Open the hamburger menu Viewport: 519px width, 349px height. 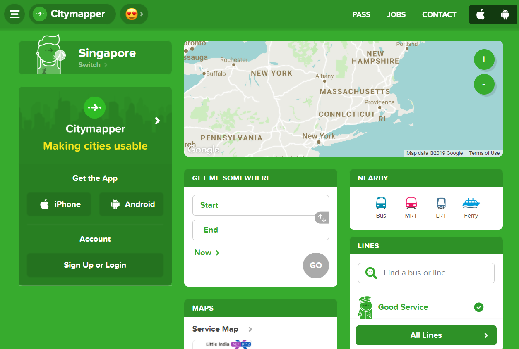pos(14,14)
